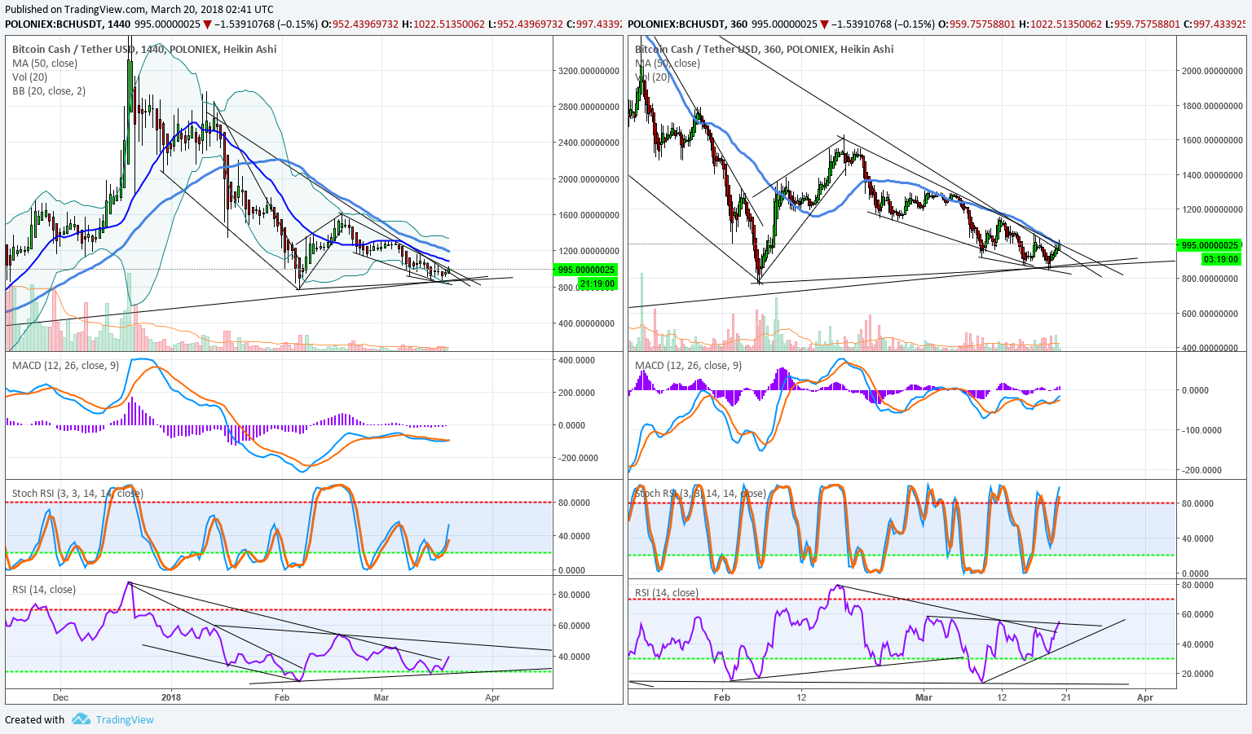Click 'RSI (14, close)' label, right pane

667,592
